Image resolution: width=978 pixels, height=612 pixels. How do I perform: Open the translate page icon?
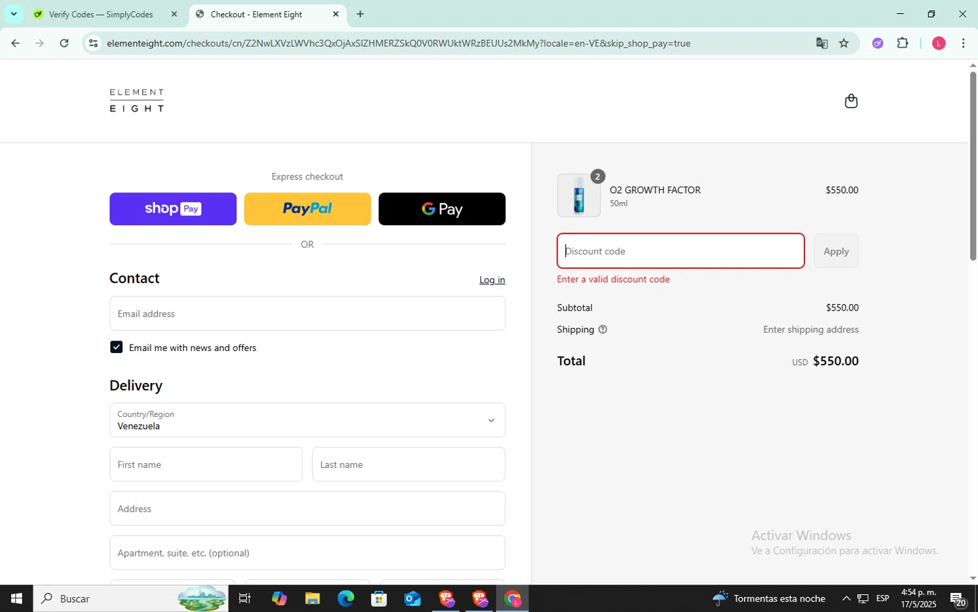pyautogui.click(x=822, y=43)
